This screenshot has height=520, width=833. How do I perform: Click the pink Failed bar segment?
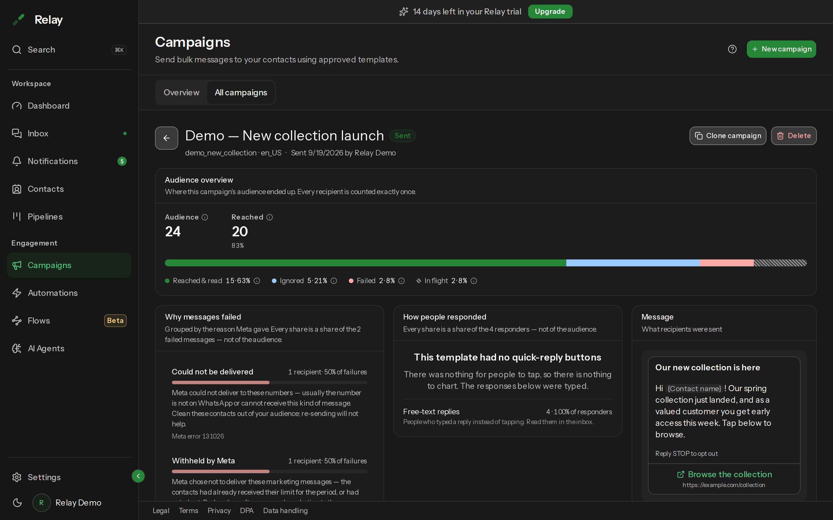coord(727,263)
